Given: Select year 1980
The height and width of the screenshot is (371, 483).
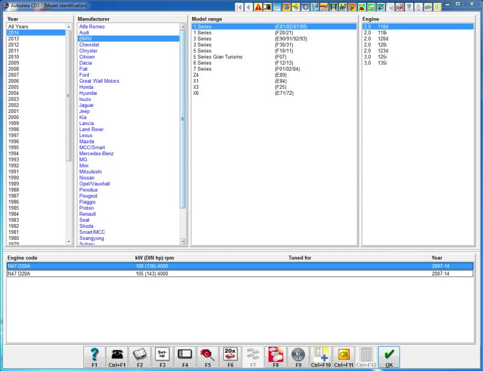Looking at the screenshot, I should pos(13,238).
